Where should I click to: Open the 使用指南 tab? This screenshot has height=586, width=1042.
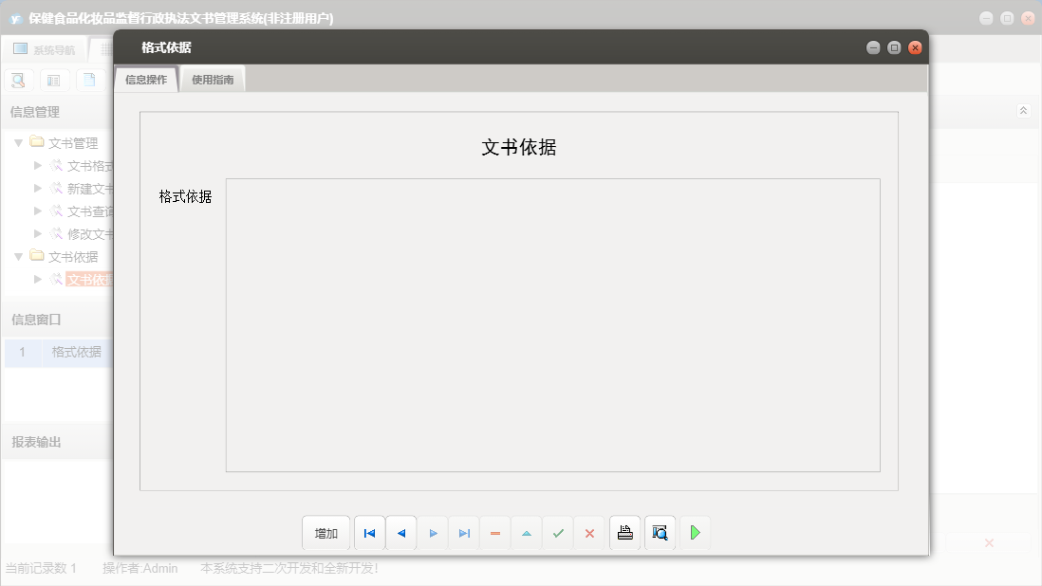pyautogui.click(x=213, y=80)
